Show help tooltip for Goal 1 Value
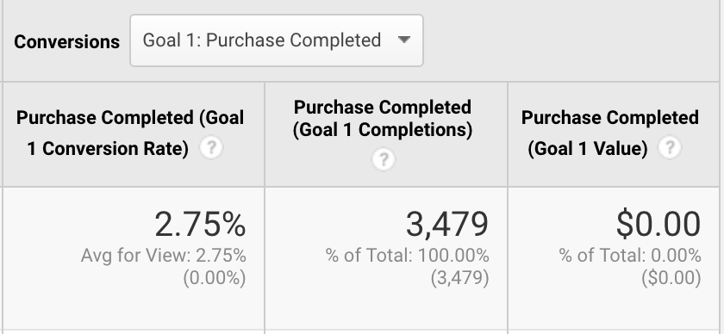Viewport: 724px width, 334px height. pos(670,148)
